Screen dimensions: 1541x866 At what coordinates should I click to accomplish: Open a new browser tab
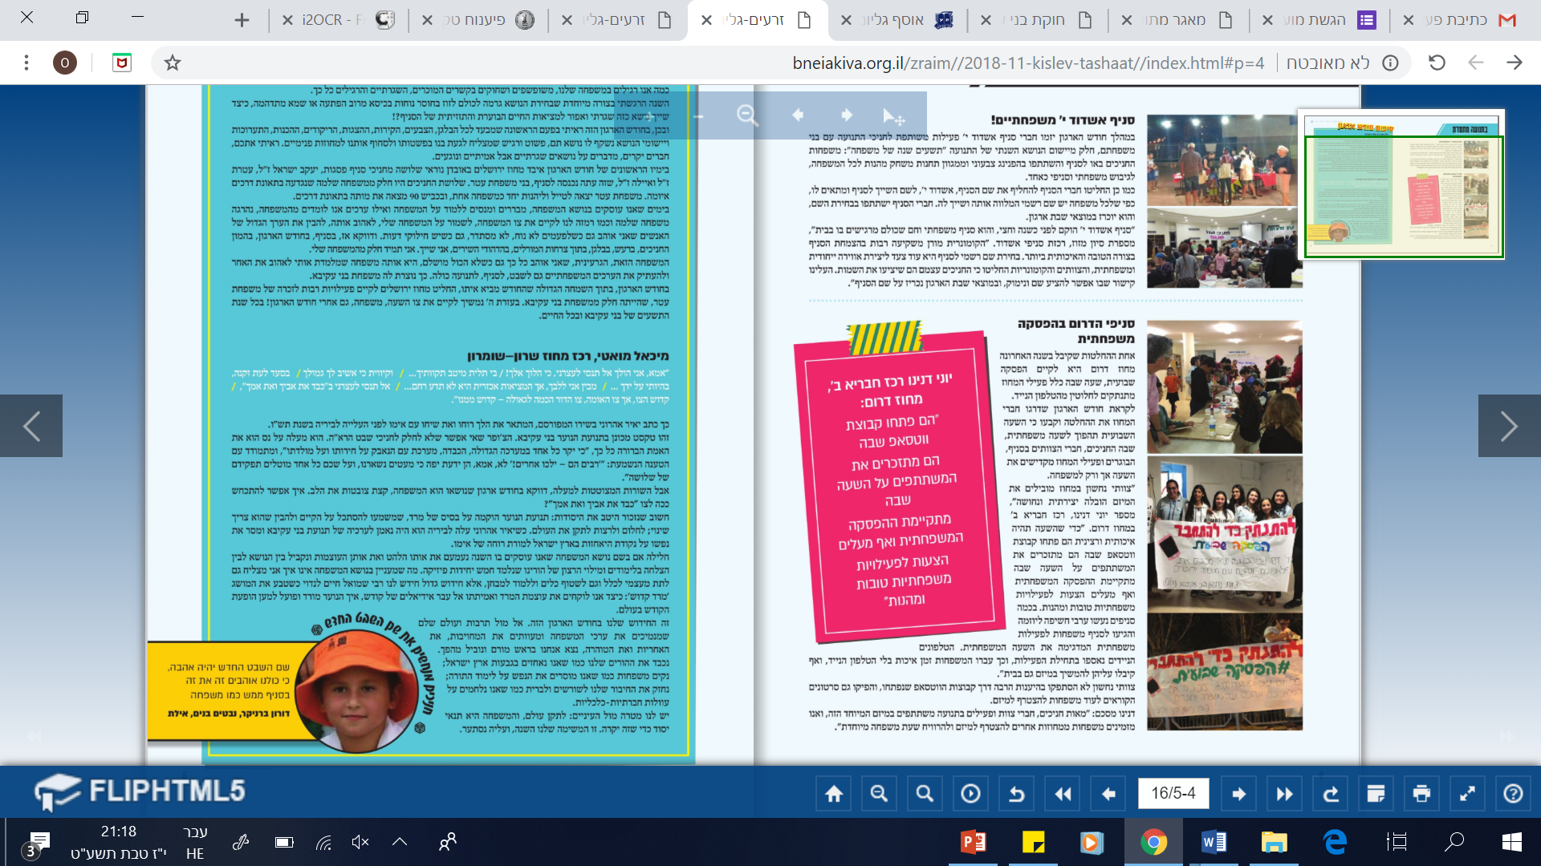[x=242, y=20]
